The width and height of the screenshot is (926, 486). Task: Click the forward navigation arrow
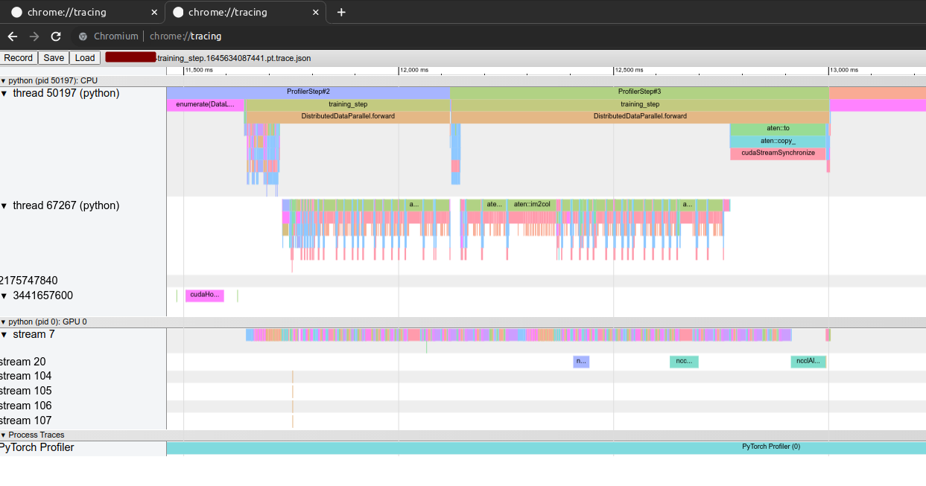pos(34,36)
